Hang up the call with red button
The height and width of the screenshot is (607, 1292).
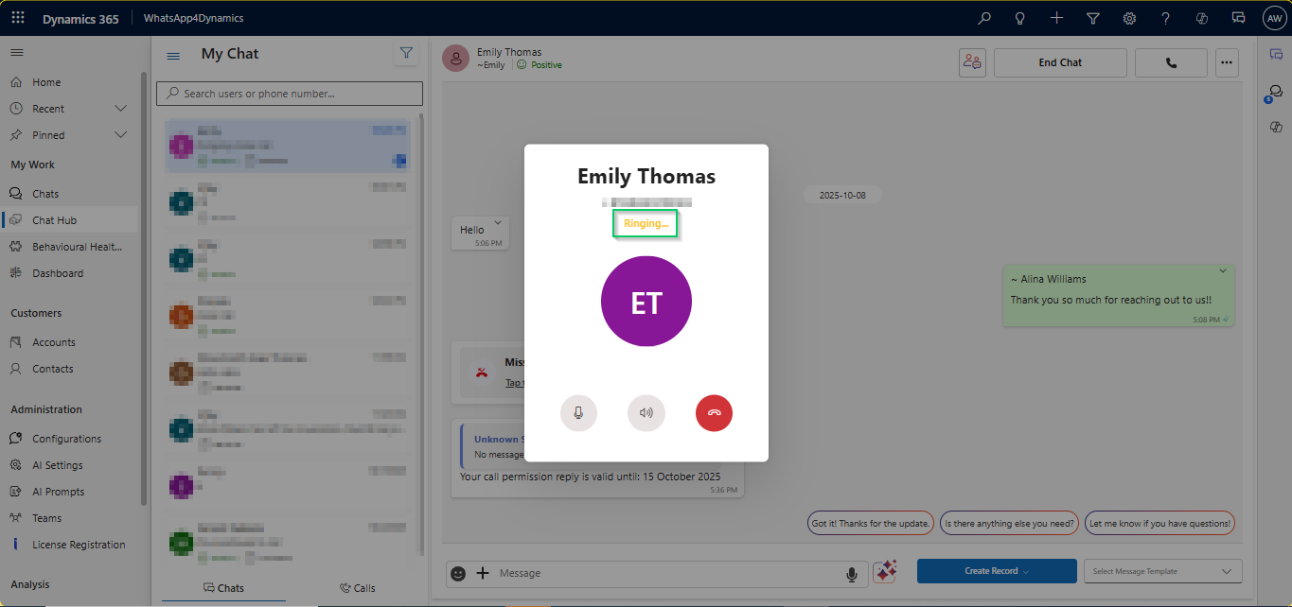click(714, 413)
